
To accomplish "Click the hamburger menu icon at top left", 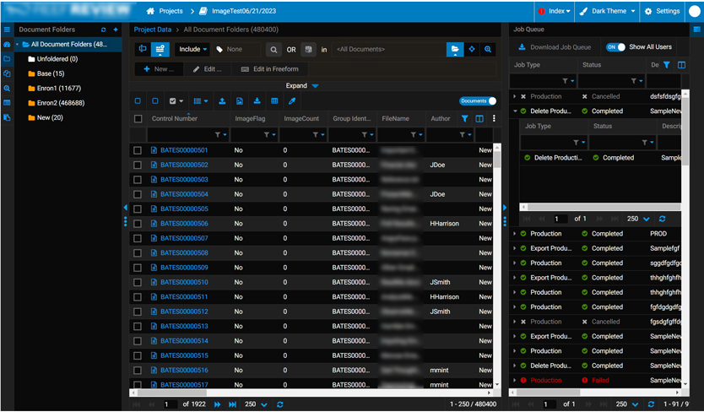I will pyautogui.click(x=7, y=30).
